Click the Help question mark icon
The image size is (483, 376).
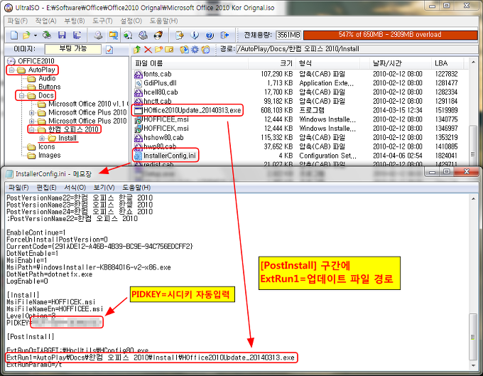[x=210, y=35]
